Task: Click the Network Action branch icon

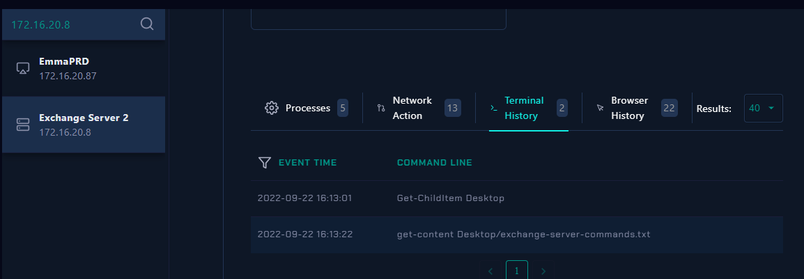Action: click(381, 108)
